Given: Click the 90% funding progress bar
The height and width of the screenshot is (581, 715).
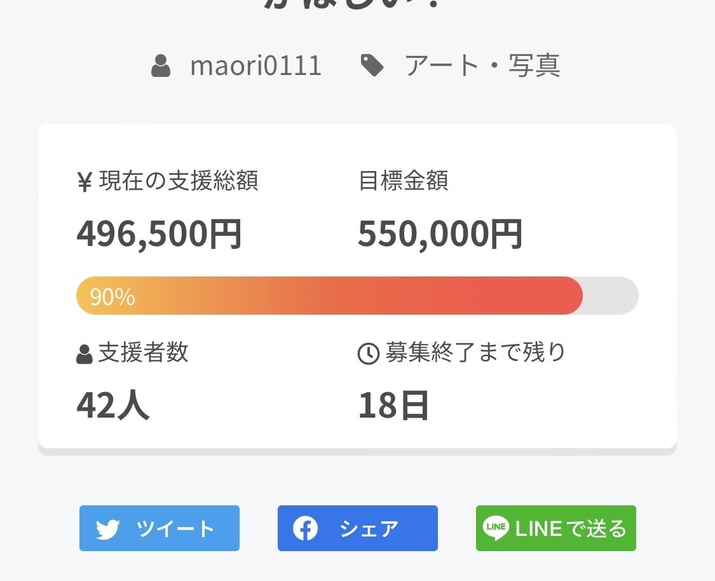Looking at the screenshot, I should pyautogui.click(x=329, y=296).
